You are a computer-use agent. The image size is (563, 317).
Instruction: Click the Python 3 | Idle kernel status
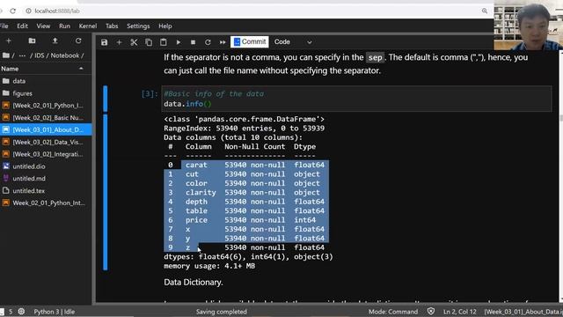click(55, 312)
